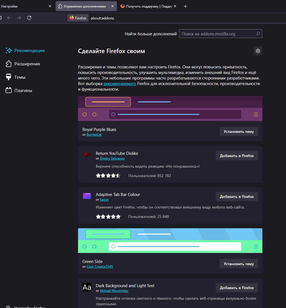The height and width of the screenshot is (308, 286).
Task: Click the 'Верните способность видеть реакцию' description
Action: [148, 167]
